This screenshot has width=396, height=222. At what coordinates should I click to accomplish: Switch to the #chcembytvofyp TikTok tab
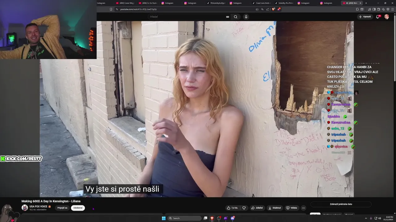[216, 3]
